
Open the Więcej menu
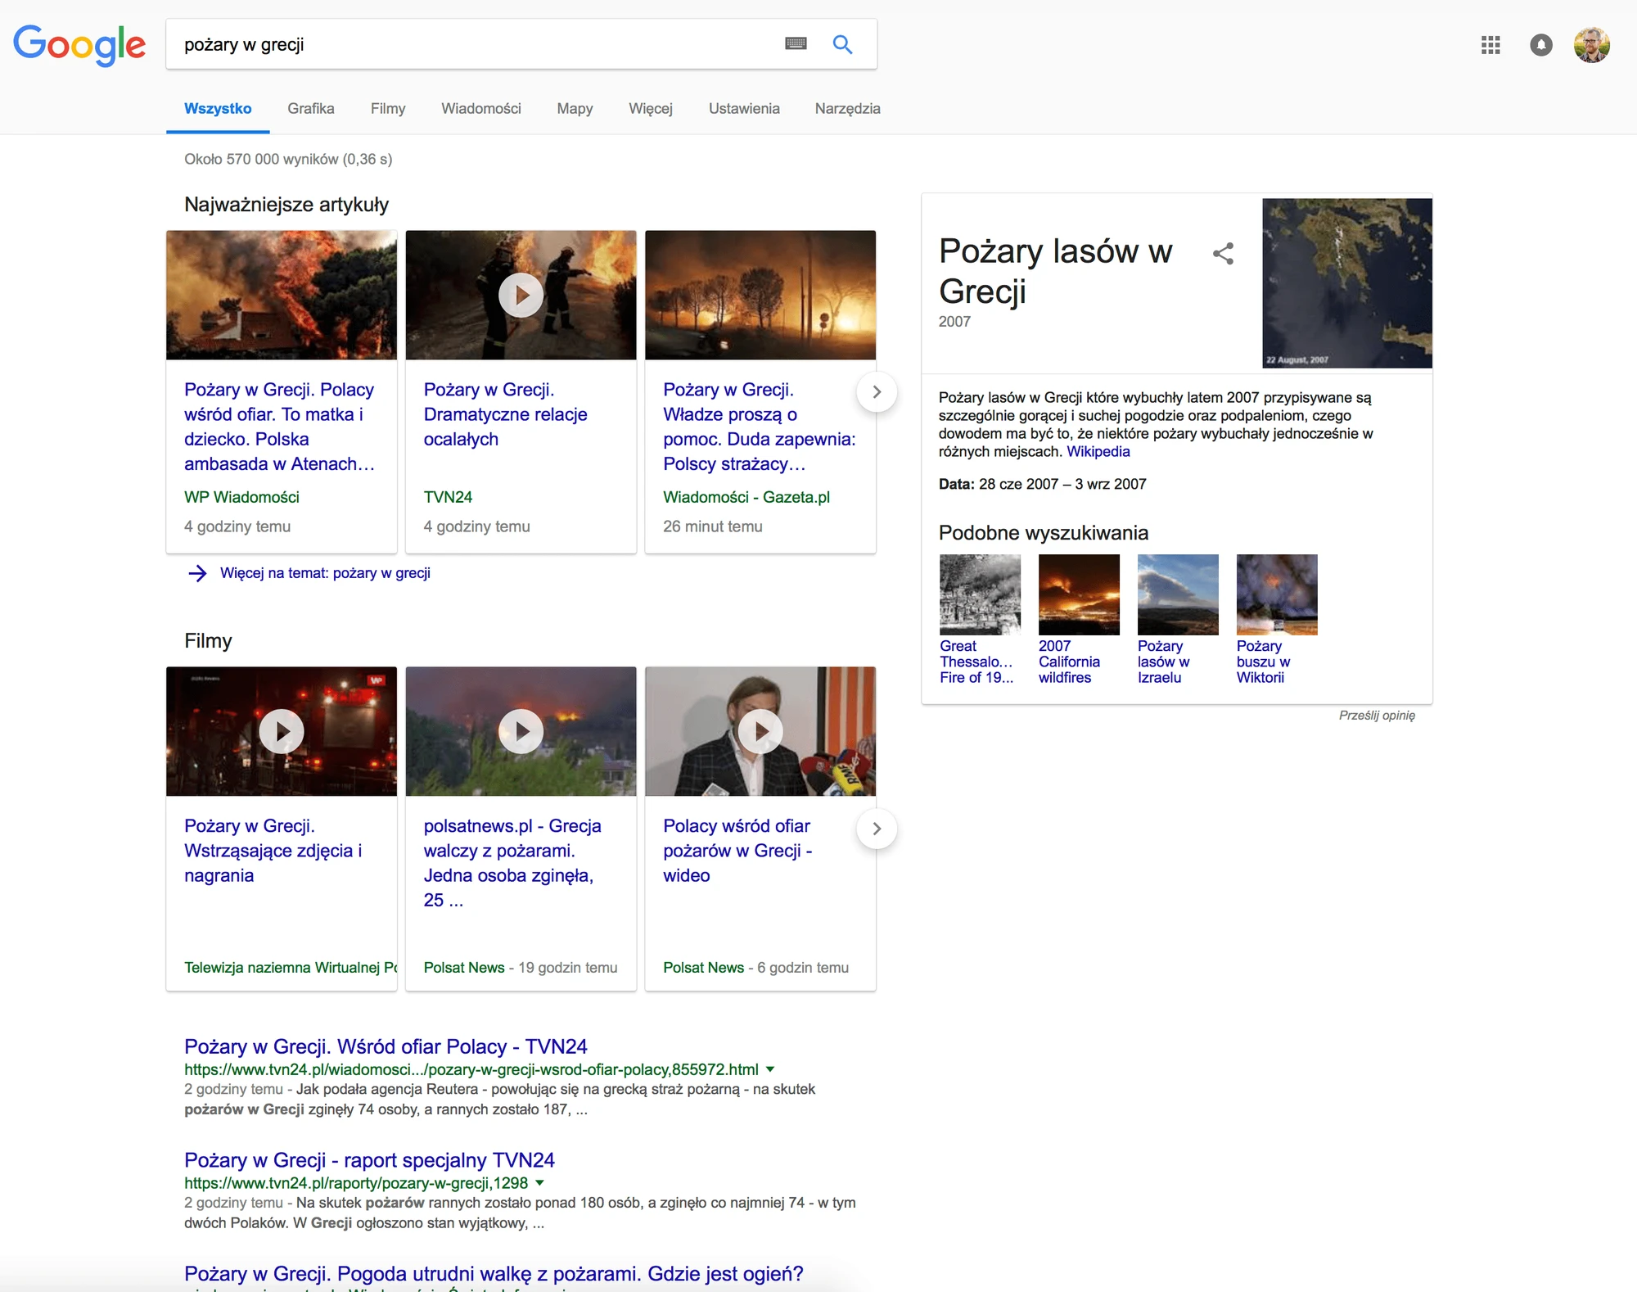[x=651, y=109]
